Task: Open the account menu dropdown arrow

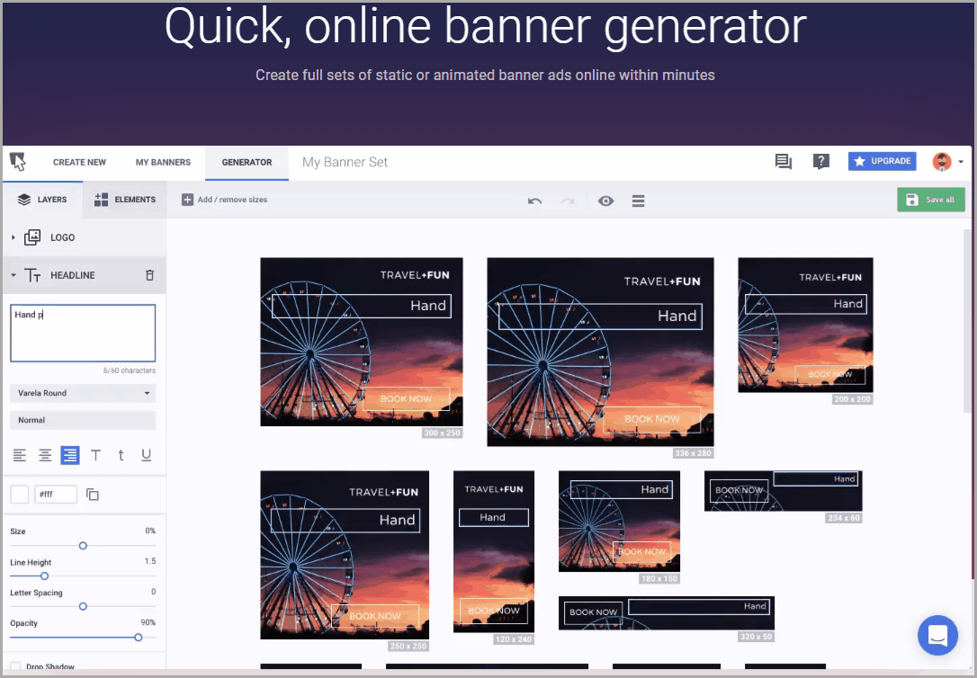Action: 960,162
